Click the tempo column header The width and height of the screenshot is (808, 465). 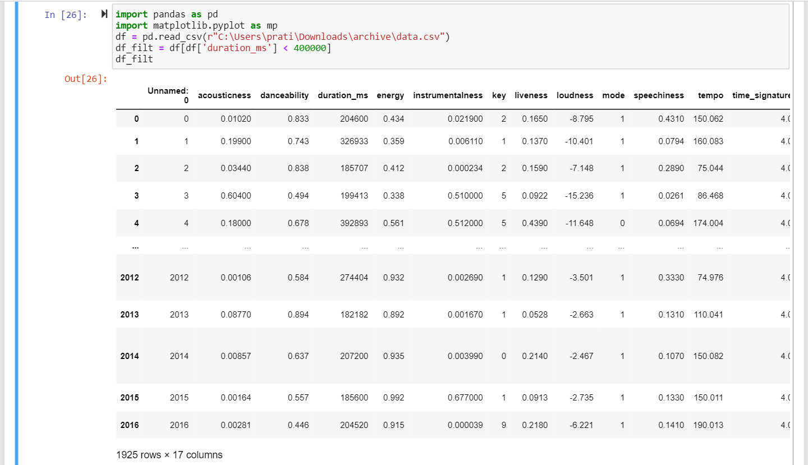tap(710, 95)
